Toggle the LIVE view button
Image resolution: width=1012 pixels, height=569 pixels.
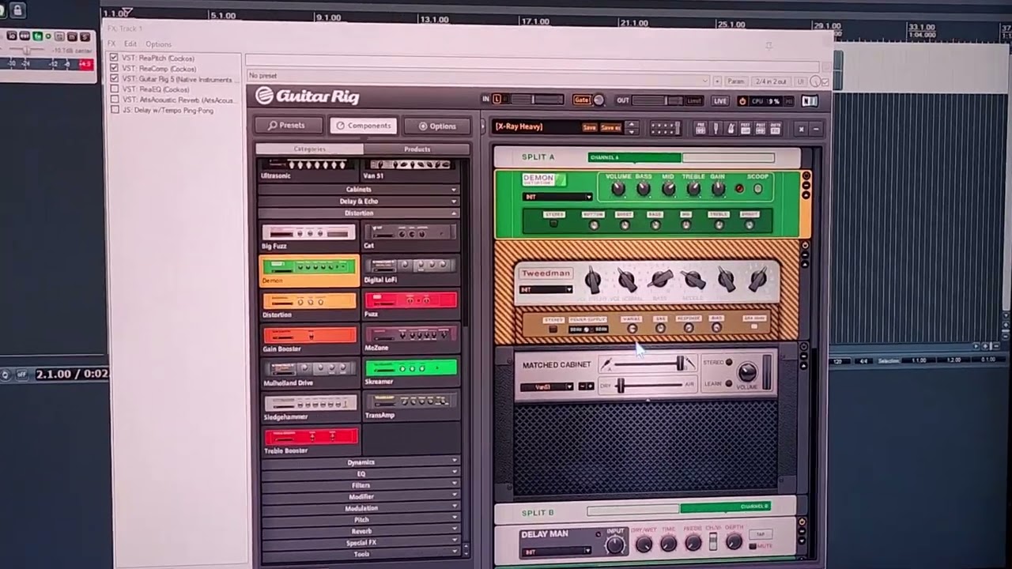click(x=719, y=101)
